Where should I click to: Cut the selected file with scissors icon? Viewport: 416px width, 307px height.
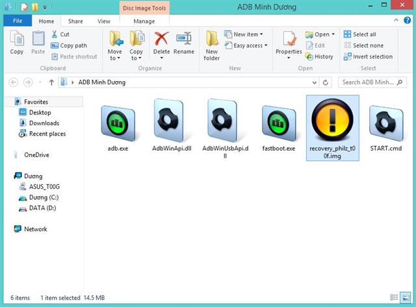pyautogui.click(x=60, y=34)
